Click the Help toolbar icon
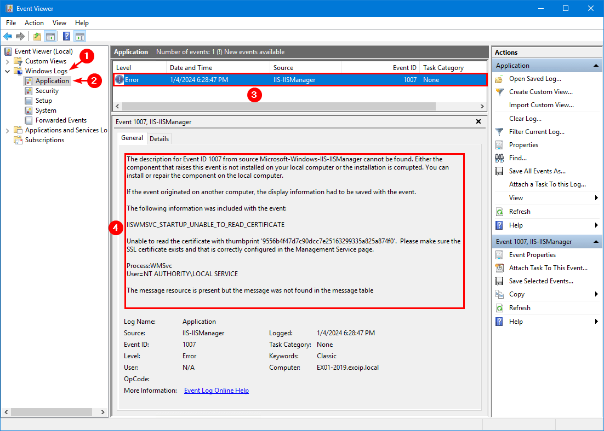 66,37
